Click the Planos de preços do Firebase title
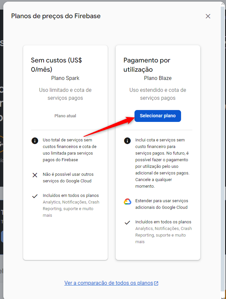This screenshot has height=299, width=226. (x=56, y=16)
